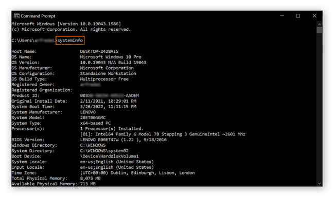Click 'Microsoft Windows 10 Pro' value
The width and height of the screenshot is (334, 197).
click(111, 57)
